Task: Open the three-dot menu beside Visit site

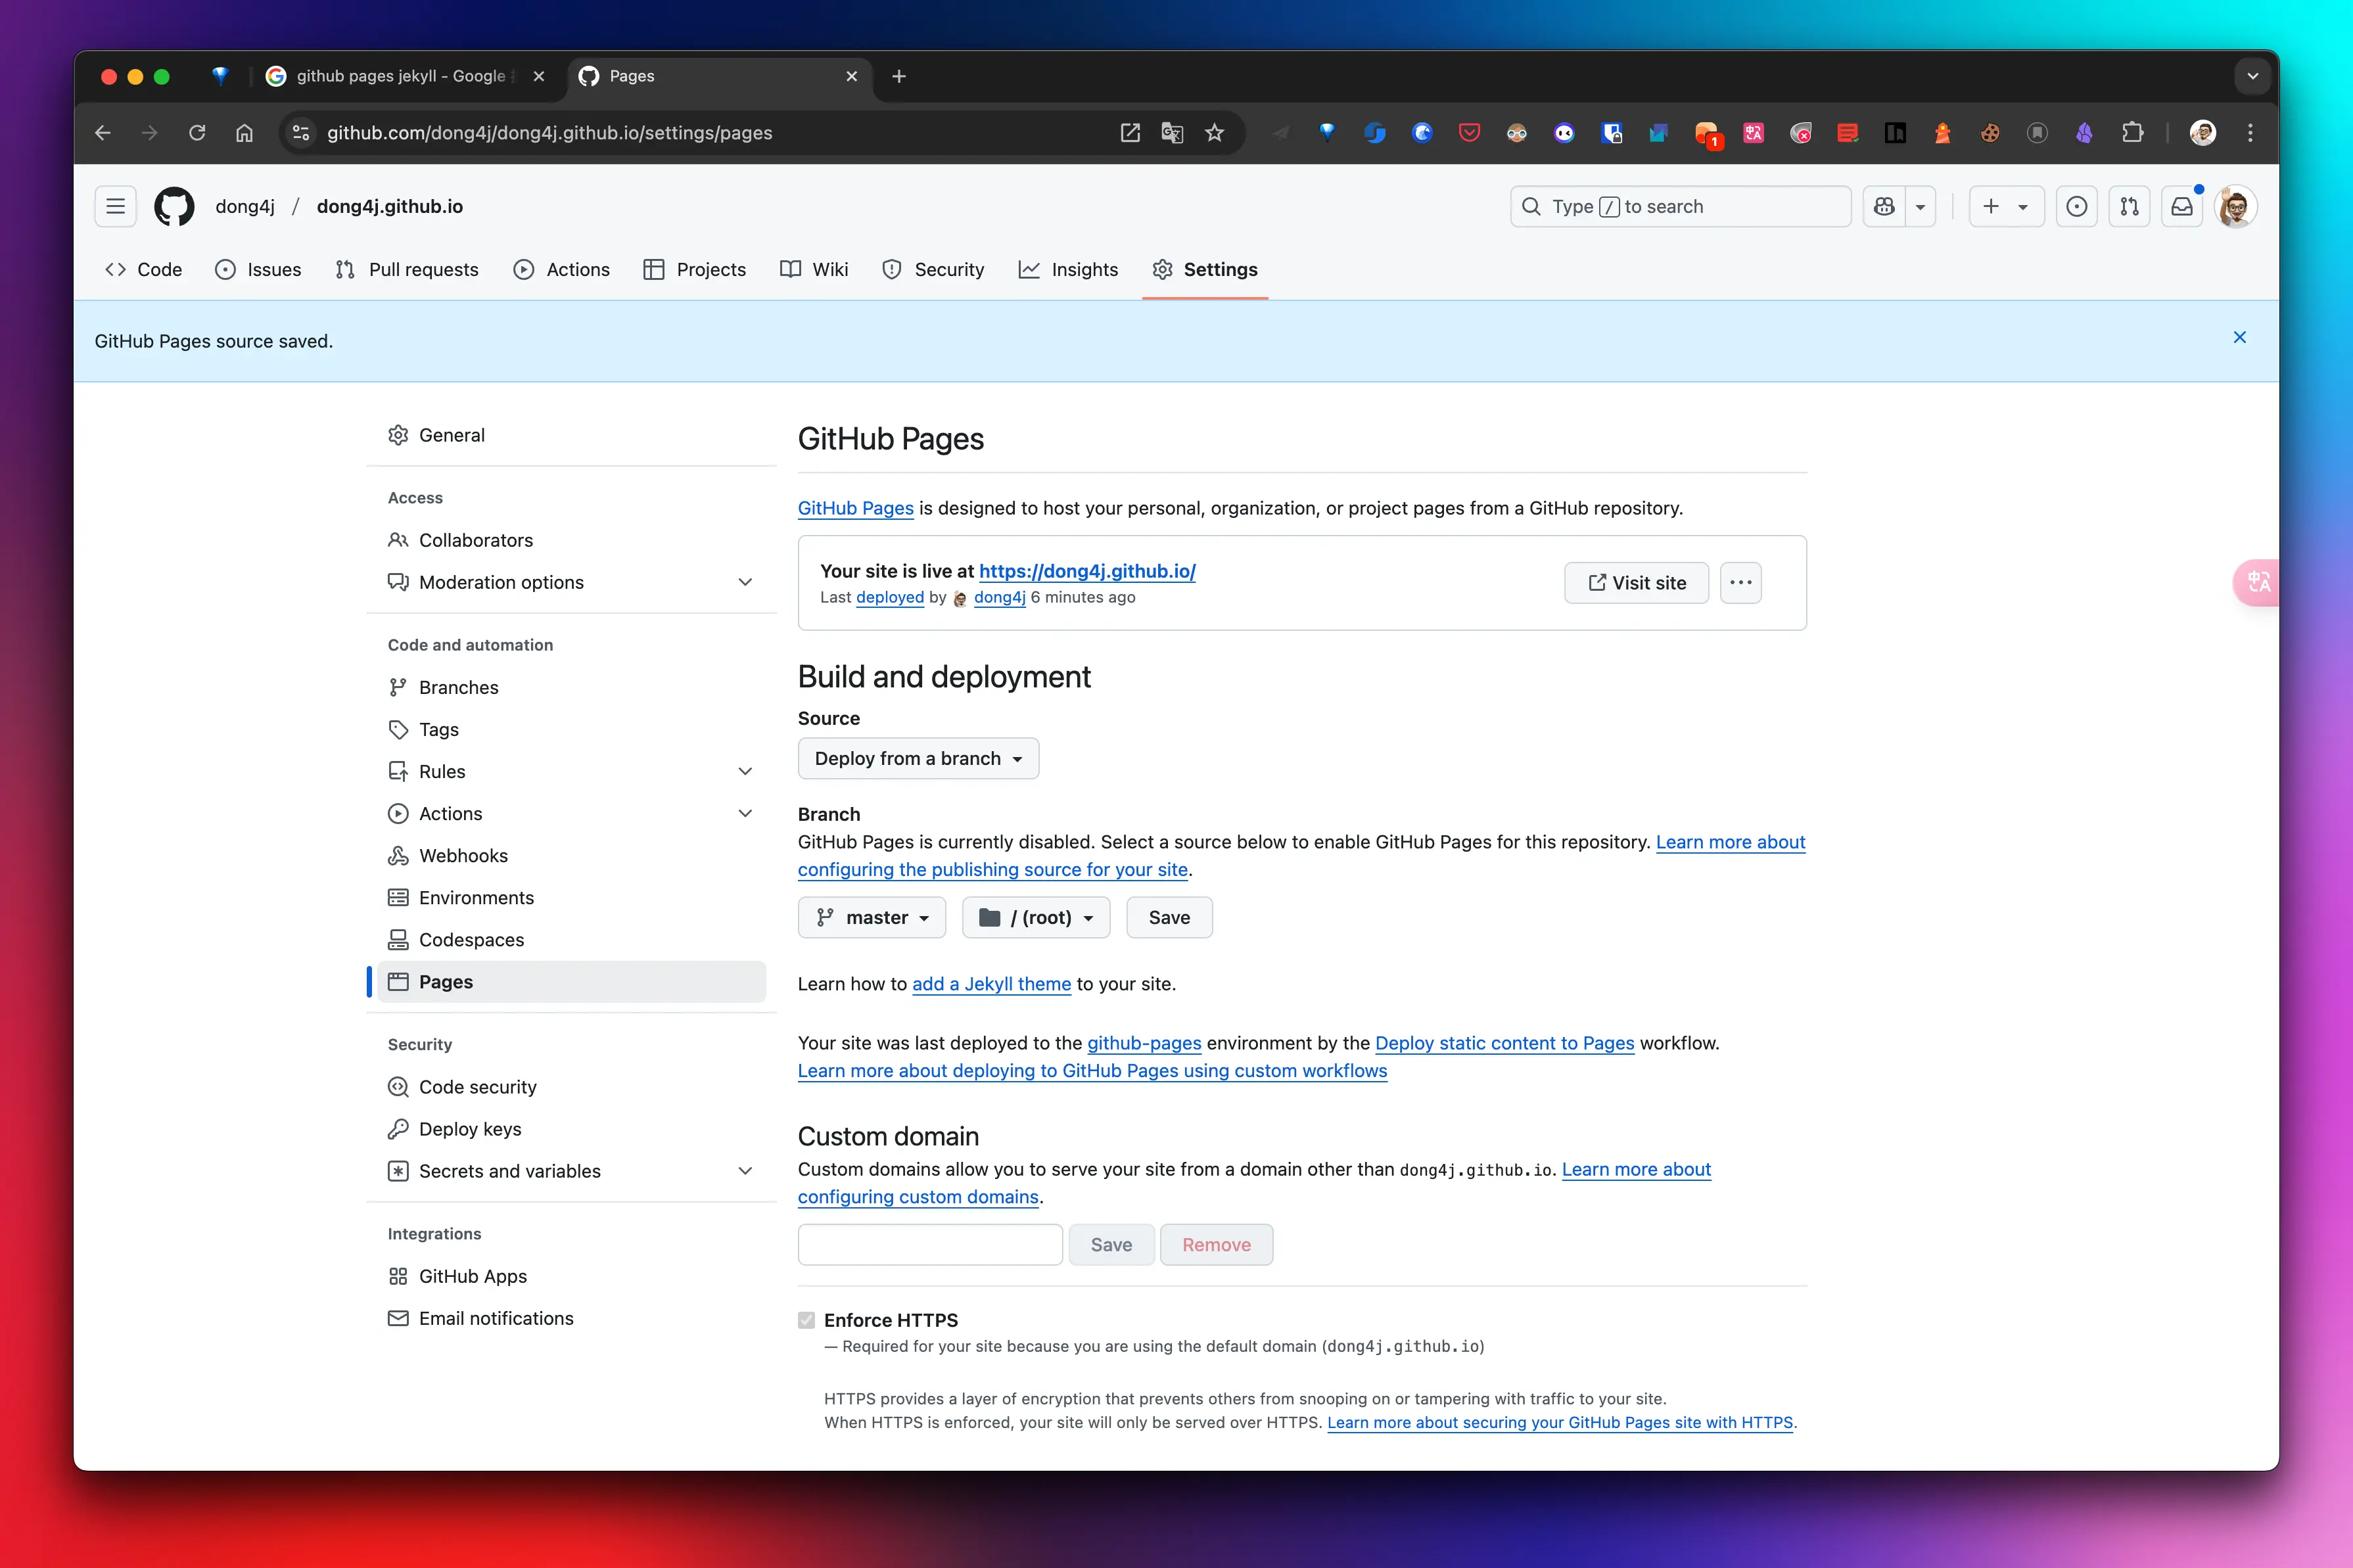Action: click(1740, 583)
